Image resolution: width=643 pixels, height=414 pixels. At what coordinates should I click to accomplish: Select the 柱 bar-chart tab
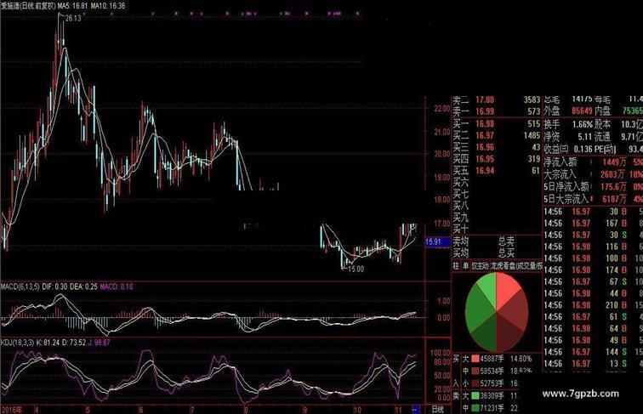click(x=456, y=266)
